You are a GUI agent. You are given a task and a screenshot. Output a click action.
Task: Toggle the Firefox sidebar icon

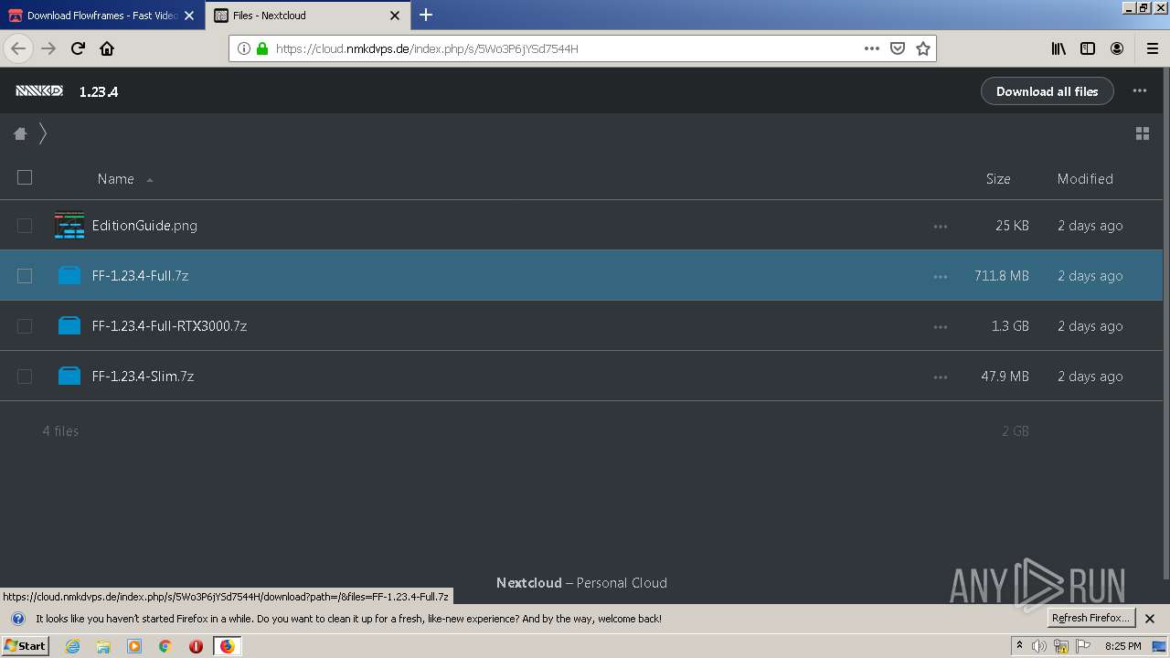coord(1088,48)
